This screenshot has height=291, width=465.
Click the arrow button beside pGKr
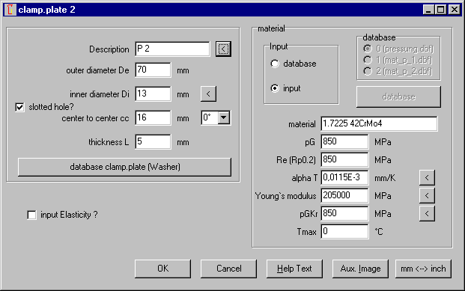point(427,213)
